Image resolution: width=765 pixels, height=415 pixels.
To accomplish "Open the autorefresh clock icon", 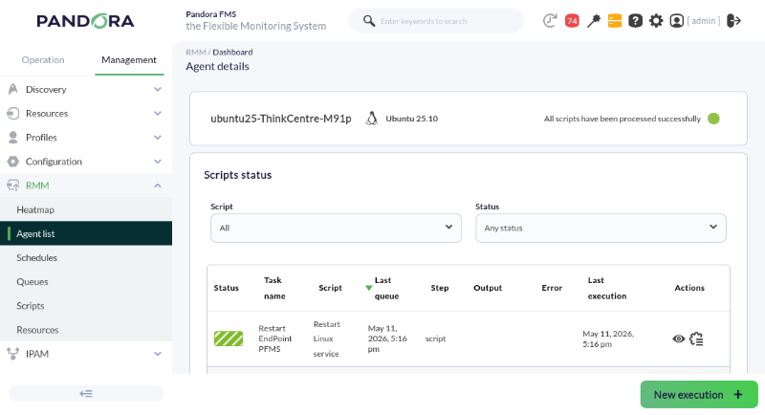I will point(550,21).
